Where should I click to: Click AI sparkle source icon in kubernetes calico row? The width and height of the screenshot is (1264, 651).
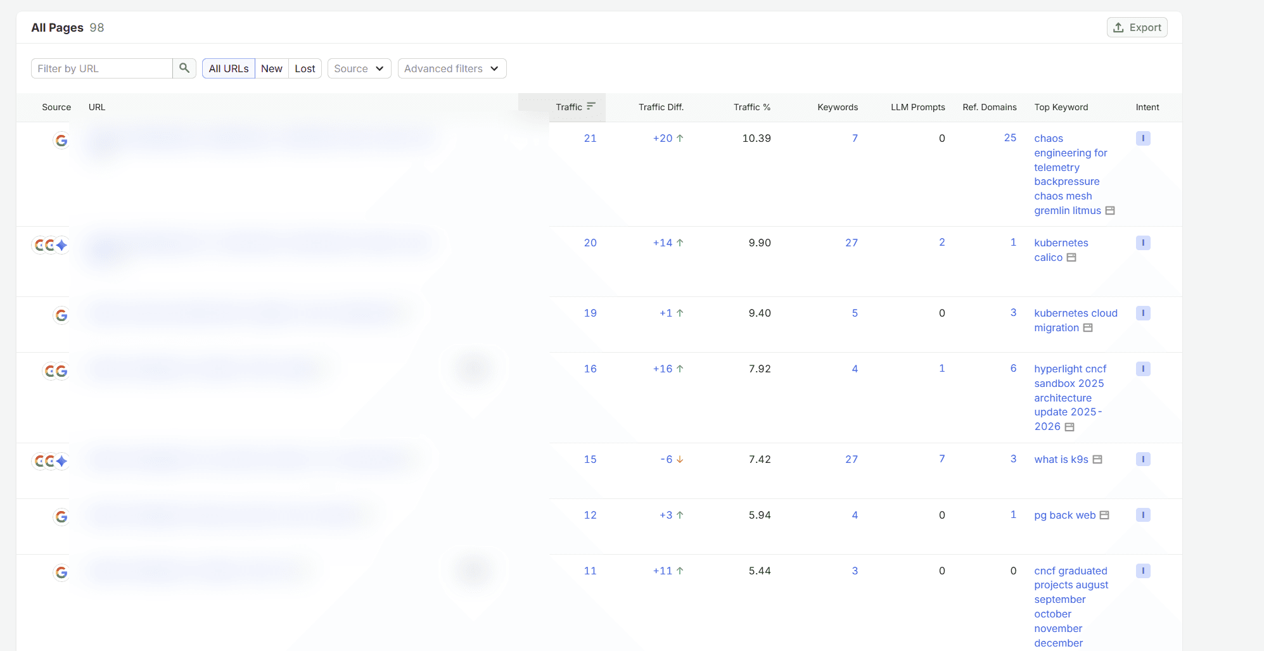pos(61,245)
